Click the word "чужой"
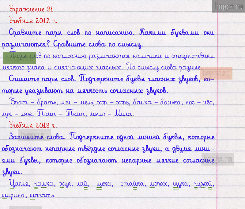Image resolution: width=245 pixels, height=209 pixels. [x=203, y=184]
